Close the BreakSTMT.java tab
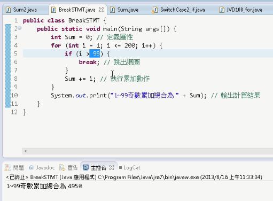 click(101, 10)
